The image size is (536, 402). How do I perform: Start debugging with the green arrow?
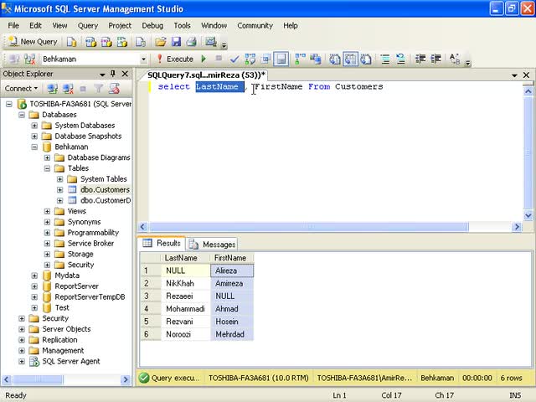tap(204, 59)
